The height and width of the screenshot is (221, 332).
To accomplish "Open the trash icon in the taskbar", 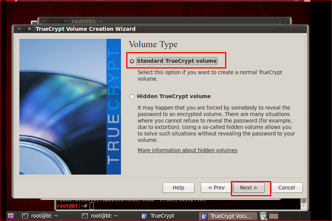I will click(x=263, y=216).
